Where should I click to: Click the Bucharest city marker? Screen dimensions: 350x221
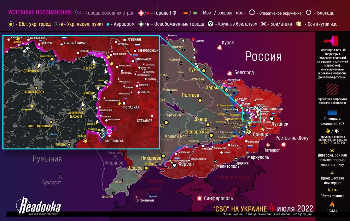click(61, 176)
